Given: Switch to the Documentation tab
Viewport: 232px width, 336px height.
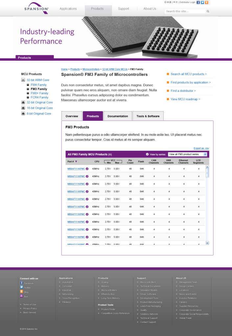Looking at the screenshot, I should [x=118, y=116].
